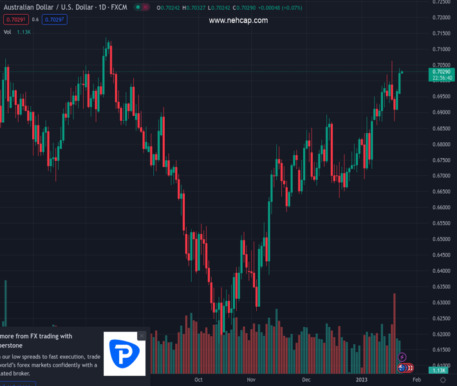The width and height of the screenshot is (457, 386).
Task: Click the Oct date label on the time axis
Action: 198,380
